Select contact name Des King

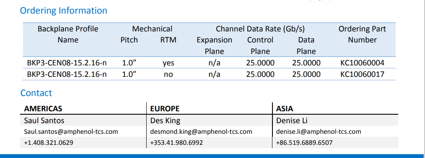coord(165,120)
